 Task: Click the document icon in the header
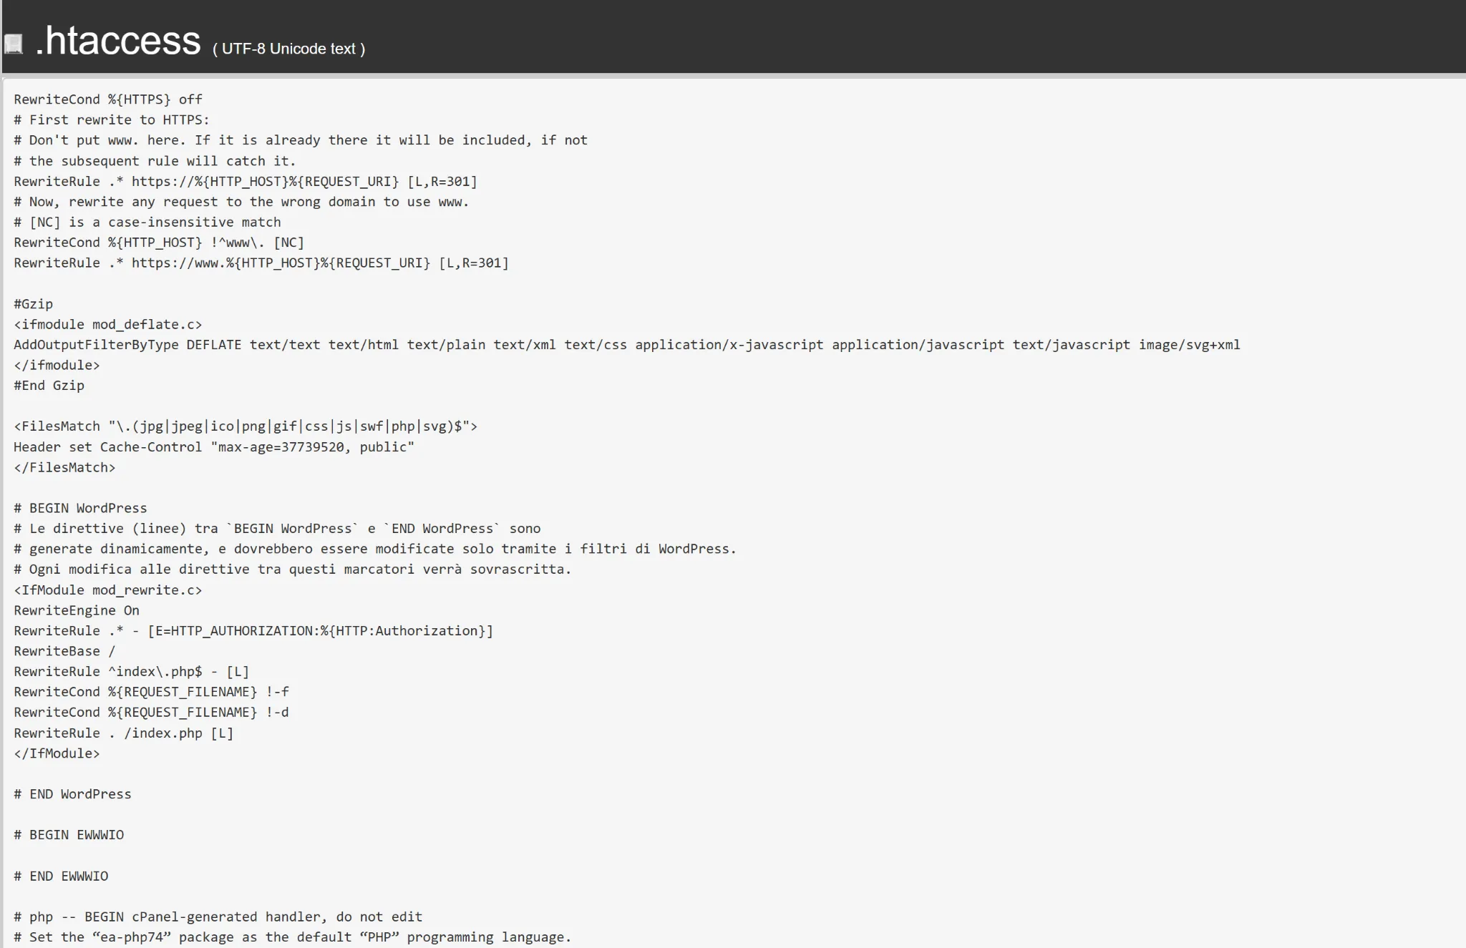click(13, 43)
